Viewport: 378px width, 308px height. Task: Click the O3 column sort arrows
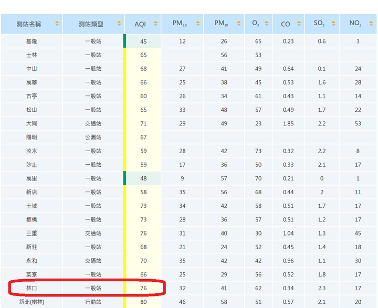point(267,24)
